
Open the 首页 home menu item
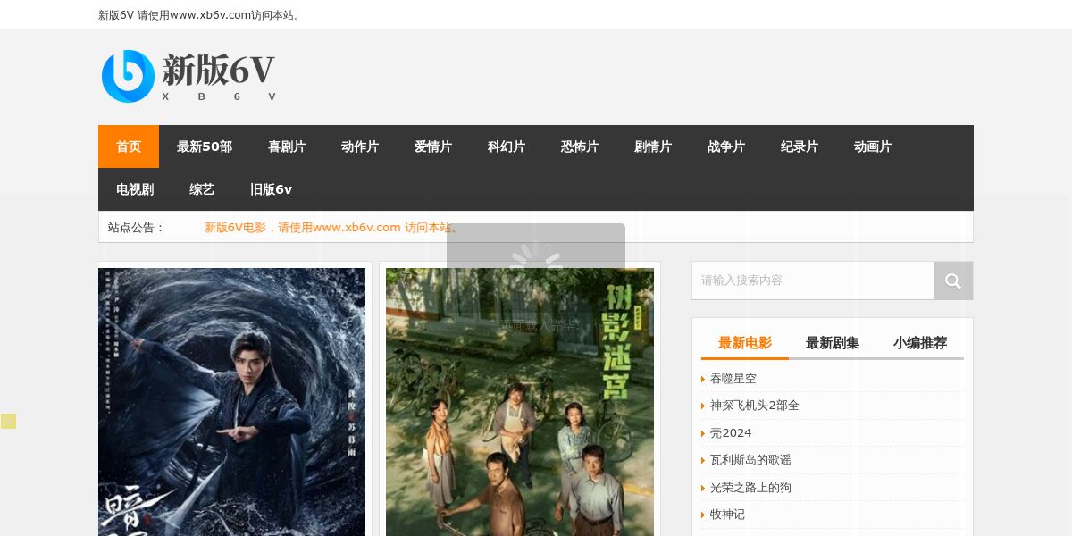pyautogui.click(x=129, y=147)
